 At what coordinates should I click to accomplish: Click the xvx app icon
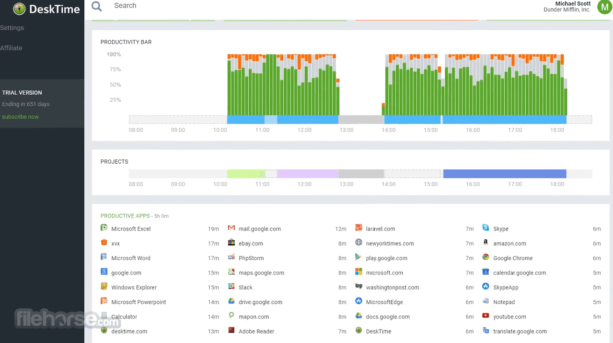104,243
